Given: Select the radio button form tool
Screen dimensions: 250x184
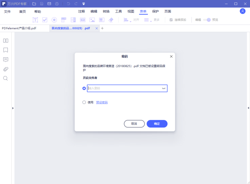Looking at the screenshot, I should (54, 19).
